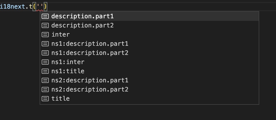The image size is (276, 120).
Task: Click the icon beside ns2:description.part2
Action: coord(45,89)
